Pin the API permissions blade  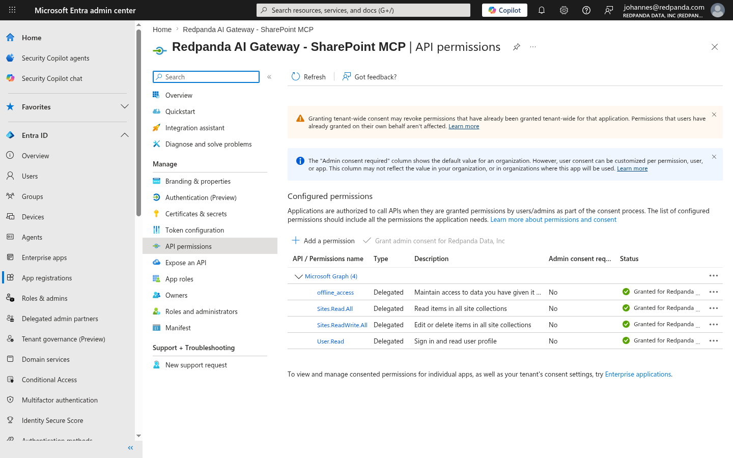[x=517, y=47]
